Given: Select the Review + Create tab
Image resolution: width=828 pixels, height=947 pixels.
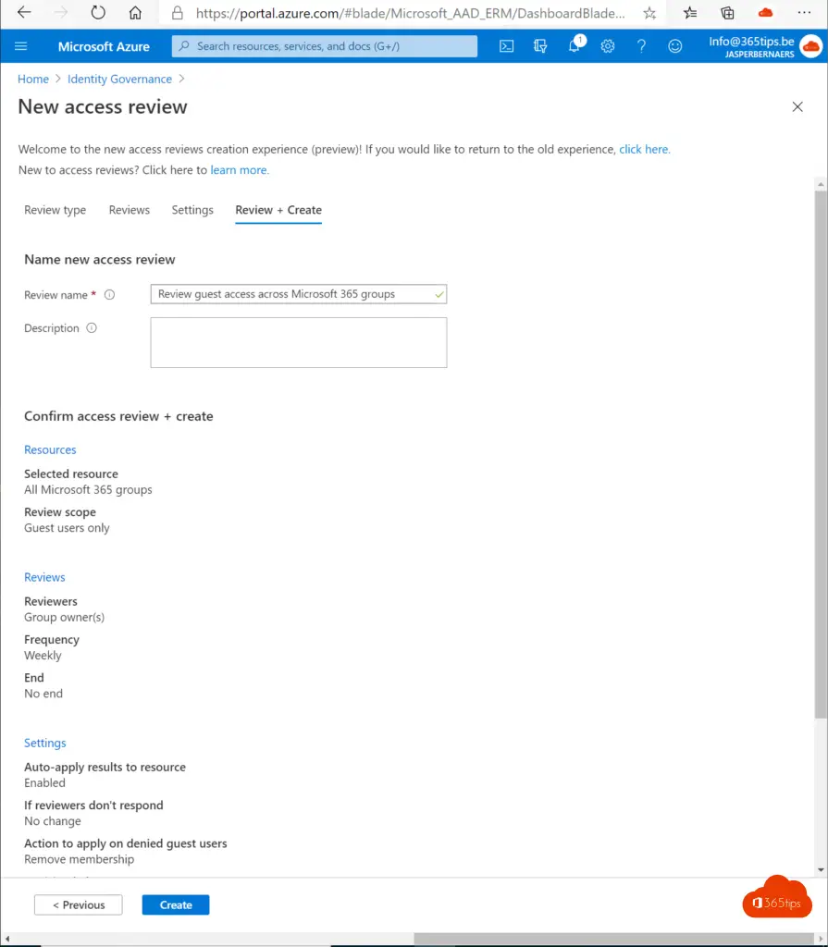Looking at the screenshot, I should click(x=278, y=210).
